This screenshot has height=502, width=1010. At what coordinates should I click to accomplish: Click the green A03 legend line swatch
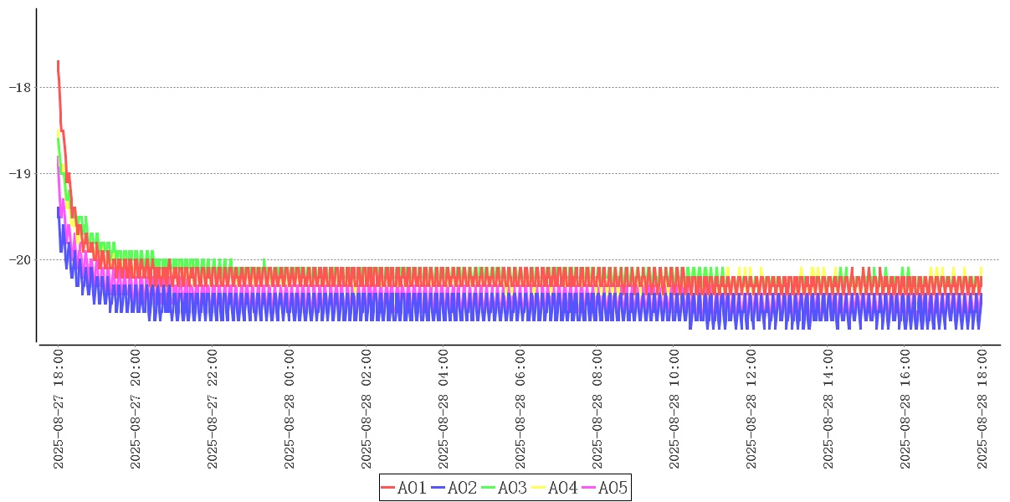point(489,488)
